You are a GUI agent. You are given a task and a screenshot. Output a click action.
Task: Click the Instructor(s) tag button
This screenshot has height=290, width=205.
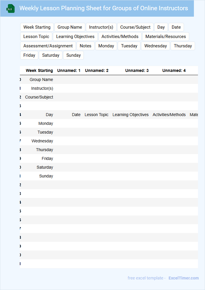point(101,27)
